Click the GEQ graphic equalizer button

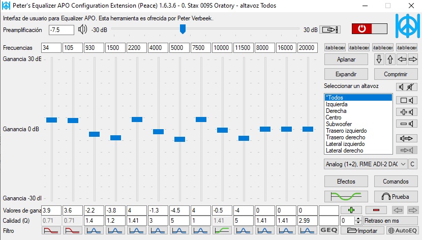tap(329, 230)
